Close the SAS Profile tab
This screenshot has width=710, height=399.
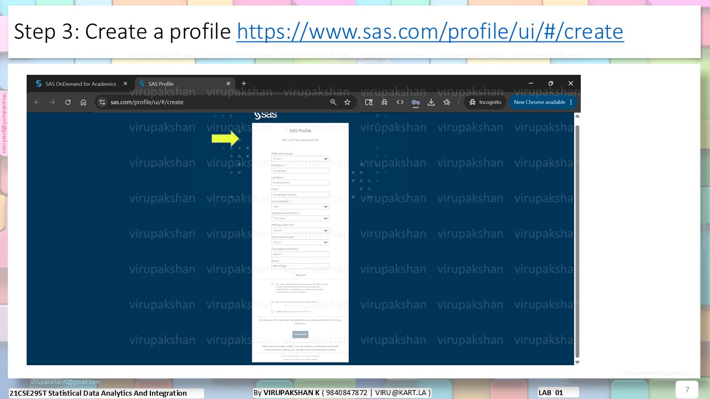[228, 84]
